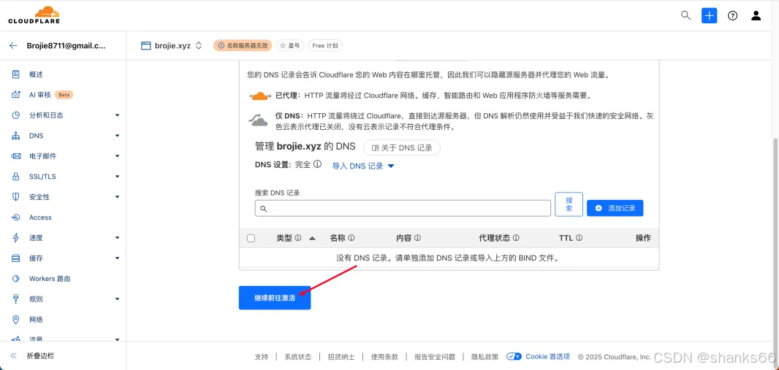Open the brojie.xyz domain switcher

(x=172, y=46)
